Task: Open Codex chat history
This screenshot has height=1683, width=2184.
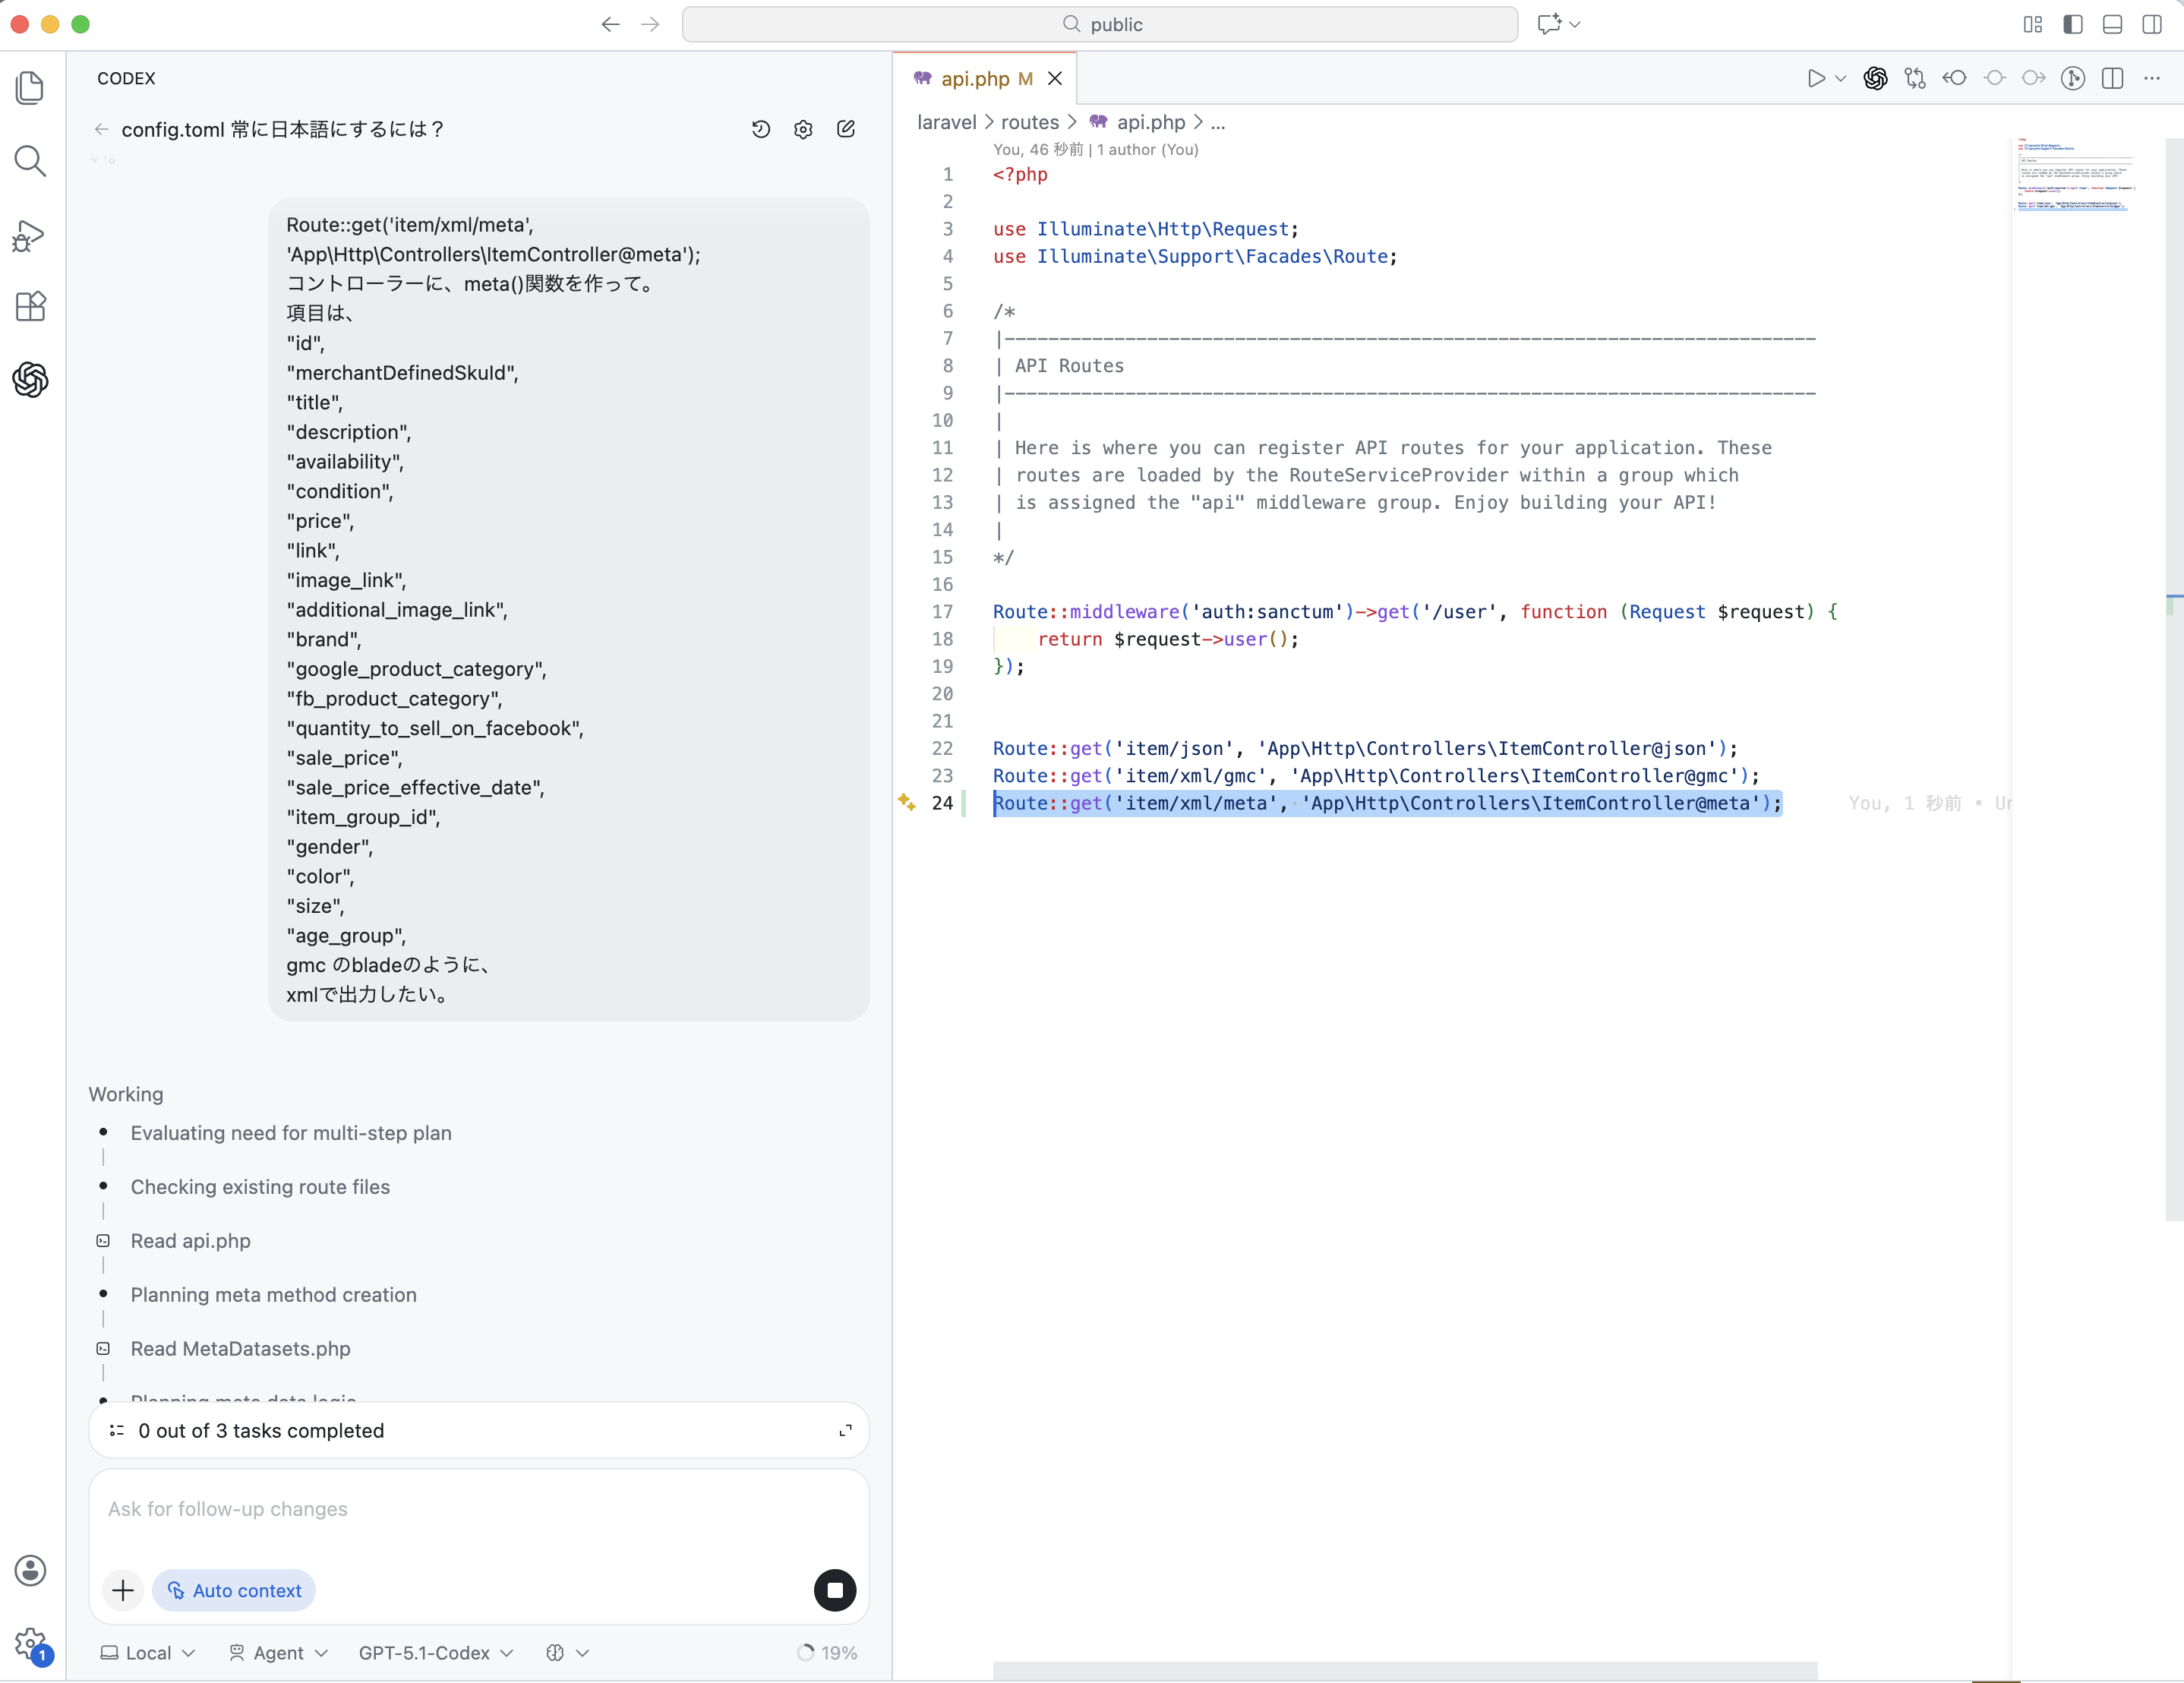Action: point(761,129)
